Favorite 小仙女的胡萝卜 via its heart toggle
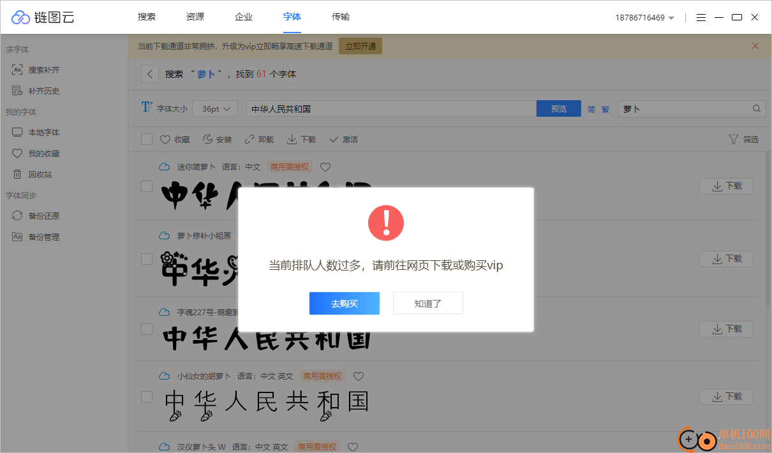Viewport: 772px width, 453px height. pos(358,376)
